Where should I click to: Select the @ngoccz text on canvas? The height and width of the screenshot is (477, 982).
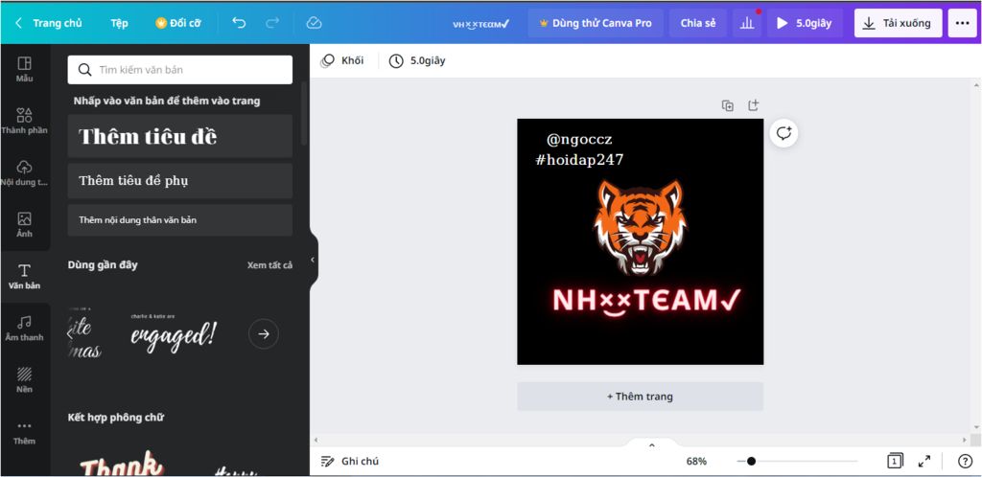tap(579, 140)
